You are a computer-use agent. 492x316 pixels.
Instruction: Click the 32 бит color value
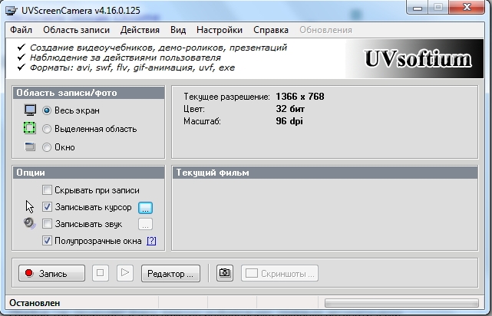click(290, 109)
